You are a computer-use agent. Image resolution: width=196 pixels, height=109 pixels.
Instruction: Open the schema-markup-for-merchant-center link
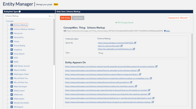(x=100, y=86)
